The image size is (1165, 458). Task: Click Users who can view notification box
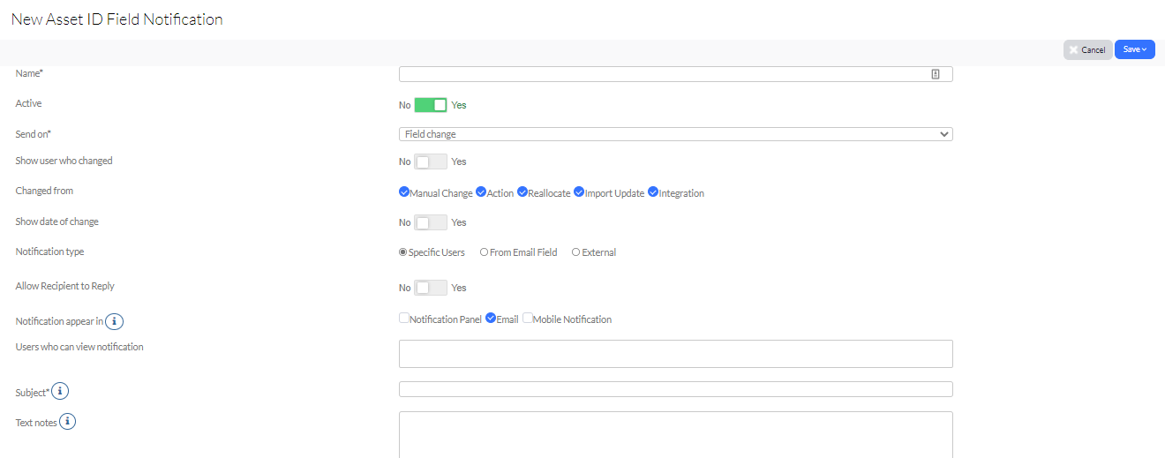pos(676,354)
